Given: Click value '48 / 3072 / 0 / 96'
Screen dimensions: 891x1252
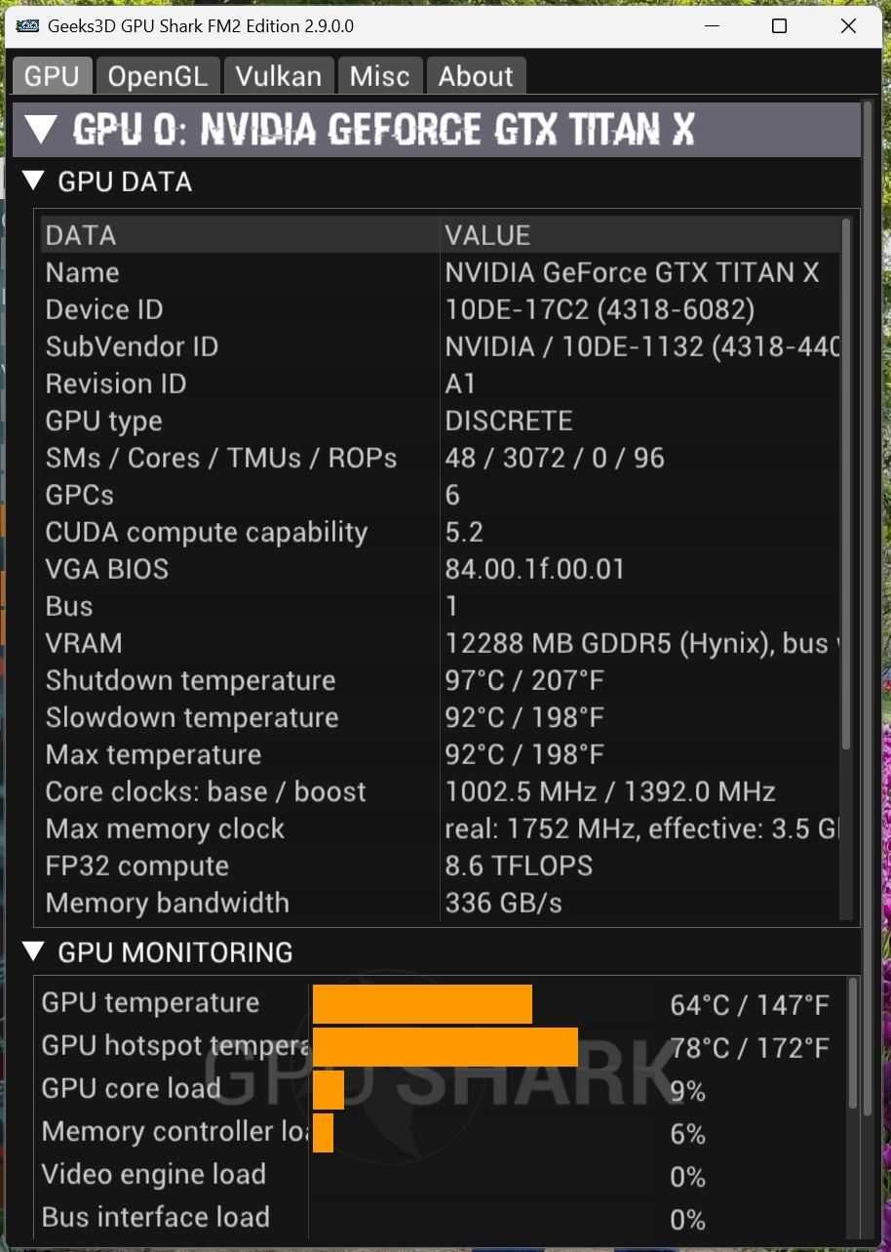Looking at the screenshot, I should pos(555,458).
